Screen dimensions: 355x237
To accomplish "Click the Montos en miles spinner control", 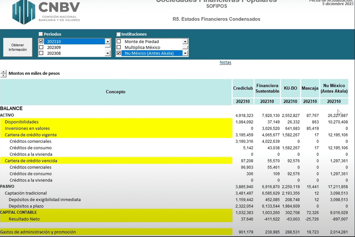I will (4, 74).
